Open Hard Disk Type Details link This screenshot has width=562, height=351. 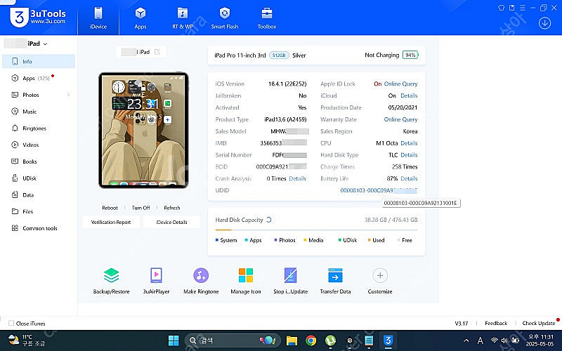click(x=409, y=154)
